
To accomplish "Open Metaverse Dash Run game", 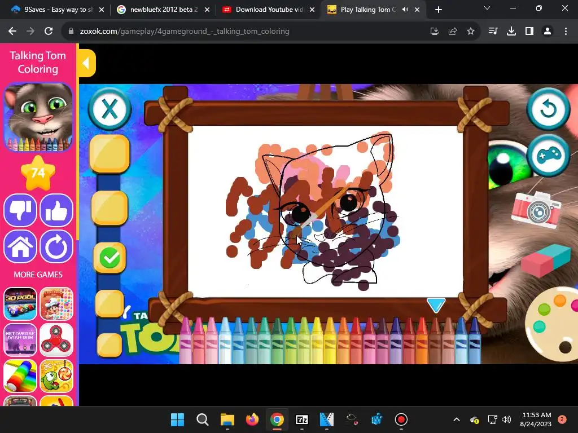I will [x=20, y=340].
